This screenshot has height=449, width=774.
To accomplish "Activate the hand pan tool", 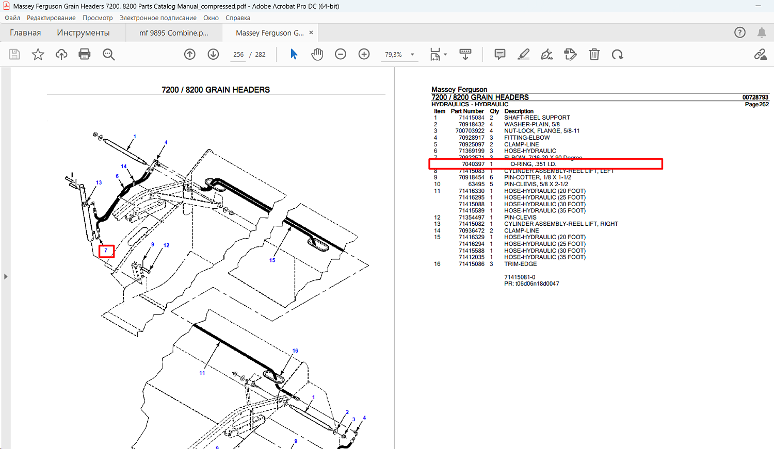I will coord(317,54).
